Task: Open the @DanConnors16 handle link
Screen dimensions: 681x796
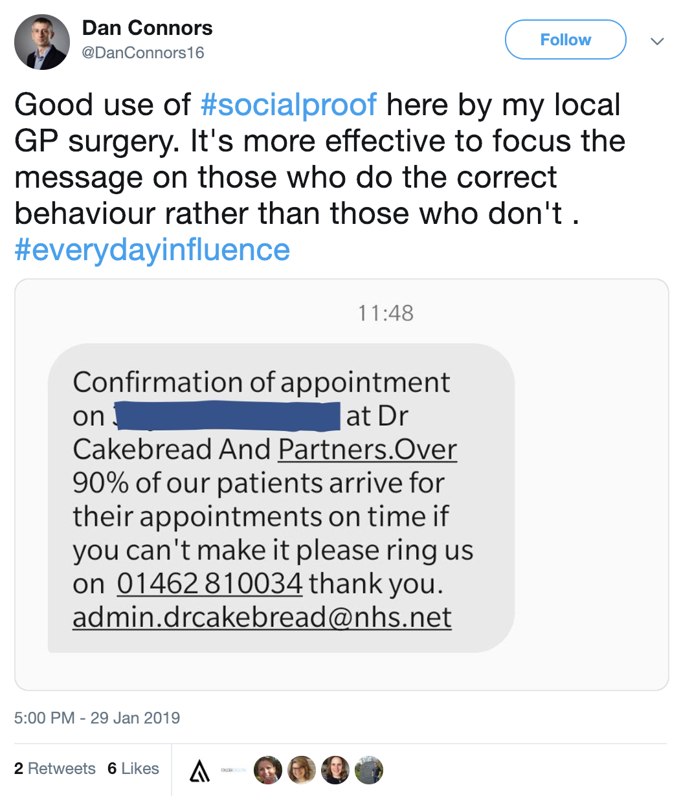Action: tap(143, 53)
